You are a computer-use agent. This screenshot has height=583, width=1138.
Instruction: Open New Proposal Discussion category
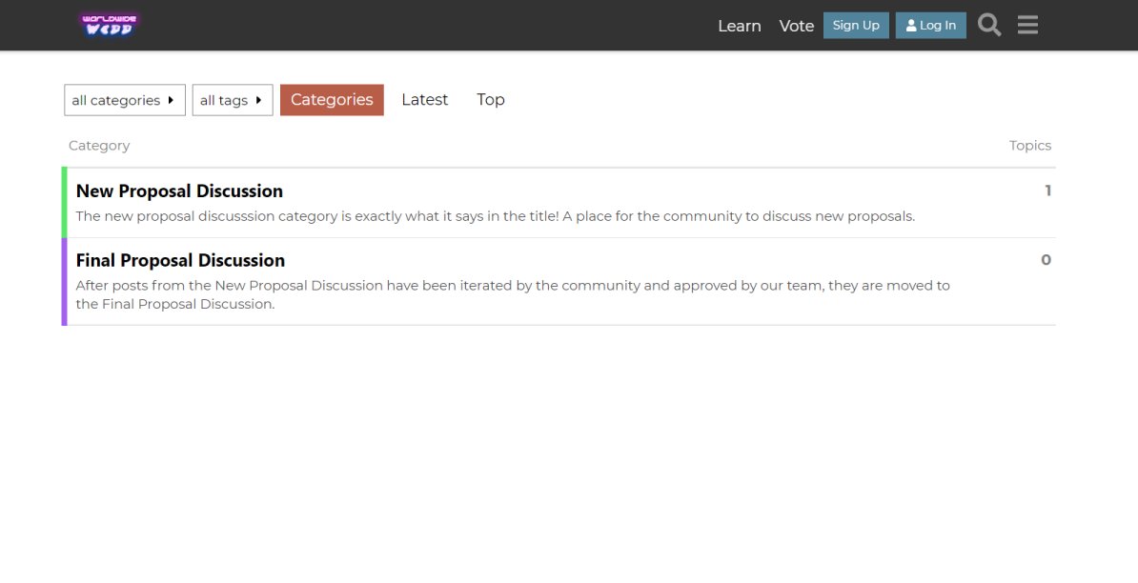click(179, 191)
